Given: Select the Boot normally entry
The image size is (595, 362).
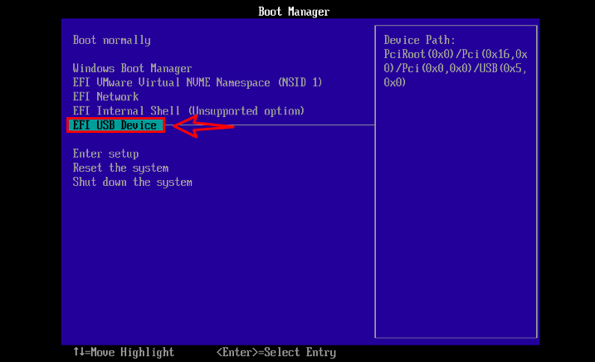Looking at the screenshot, I should (111, 40).
